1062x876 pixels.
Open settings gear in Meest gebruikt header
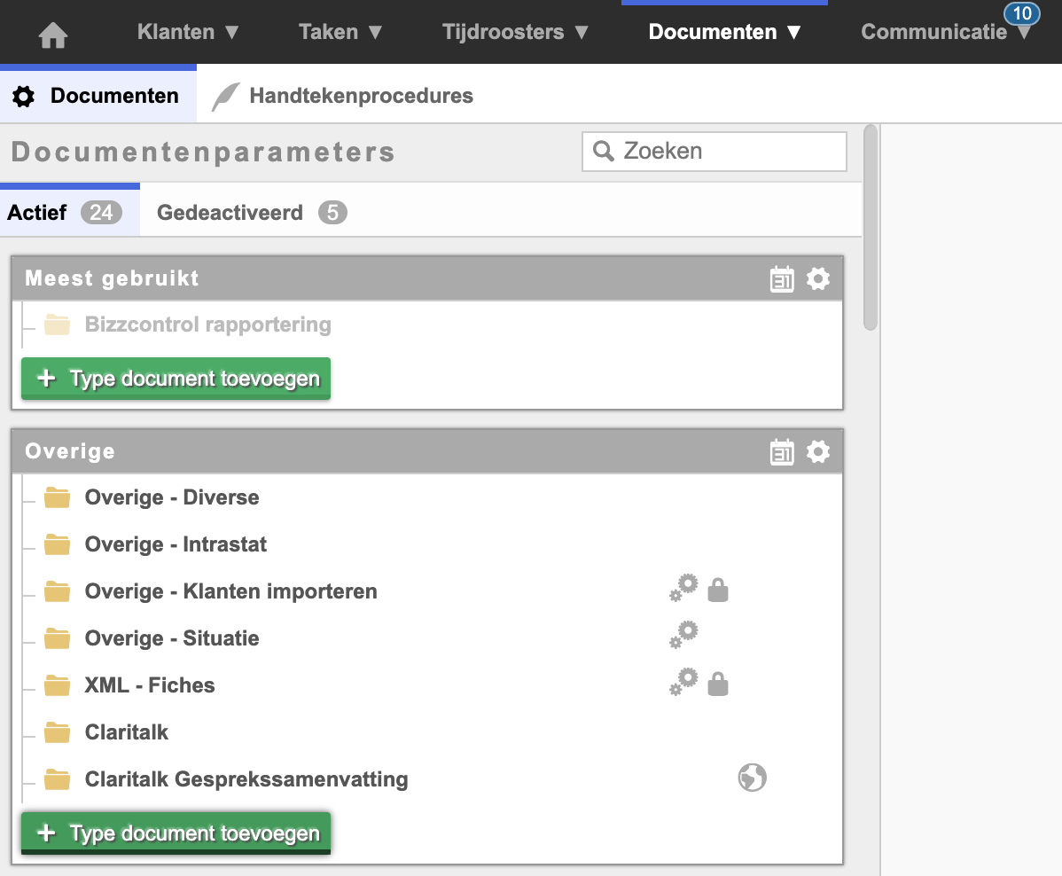(818, 279)
